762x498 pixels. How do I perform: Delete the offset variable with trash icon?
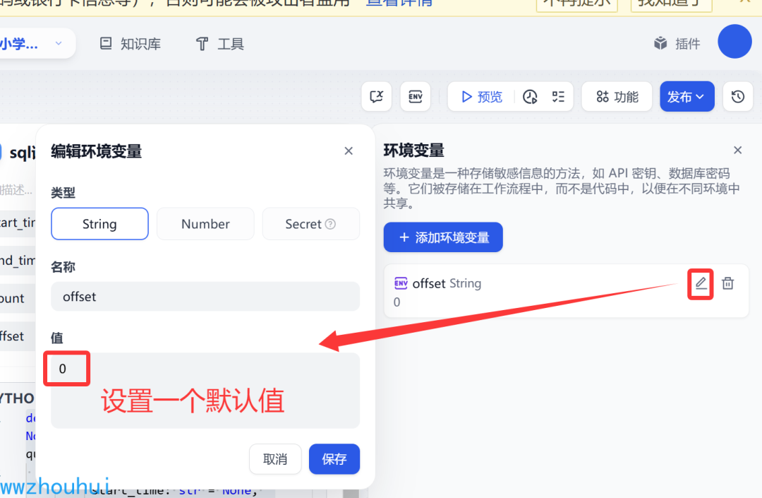[727, 283]
